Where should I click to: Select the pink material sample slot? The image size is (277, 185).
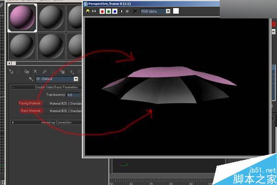(22, 18)
